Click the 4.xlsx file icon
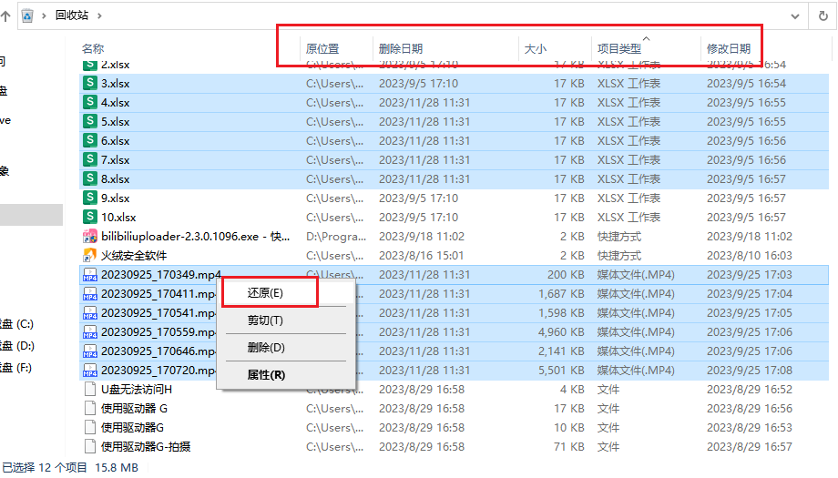This screenshot has height=478, width=838. pyautogui.click(x=90, y=102)
